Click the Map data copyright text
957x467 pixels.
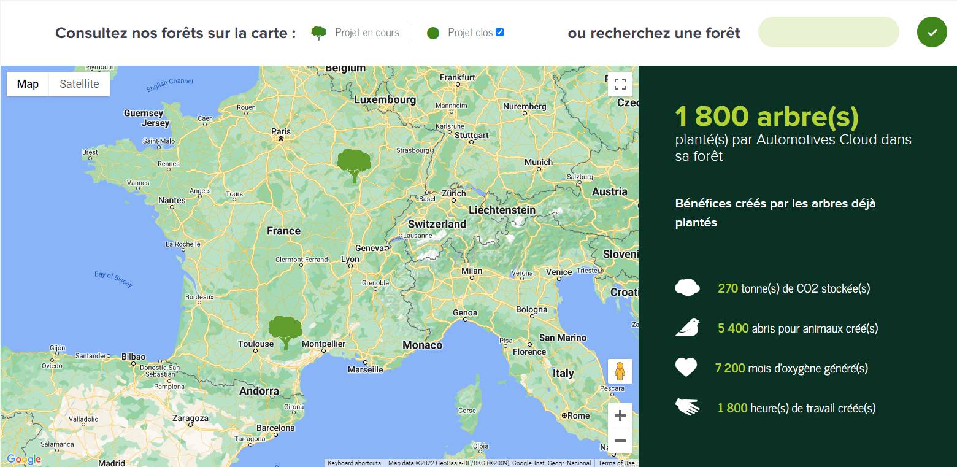pyautogui.click(x=490, y=463)
